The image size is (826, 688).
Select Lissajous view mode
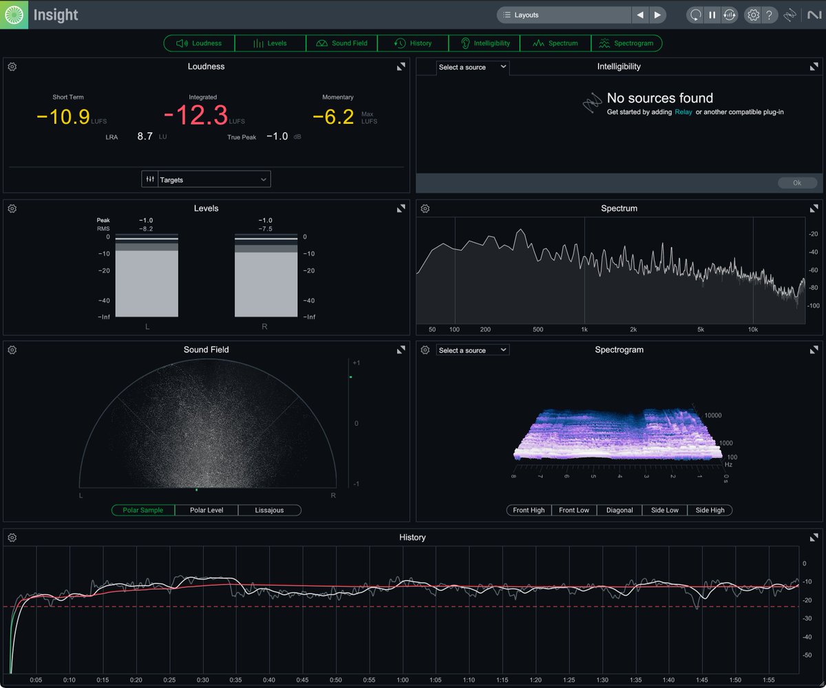click(270, 510)
